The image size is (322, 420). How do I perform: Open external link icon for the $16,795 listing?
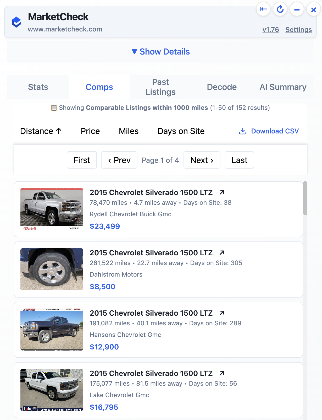[x=222, y=373]
